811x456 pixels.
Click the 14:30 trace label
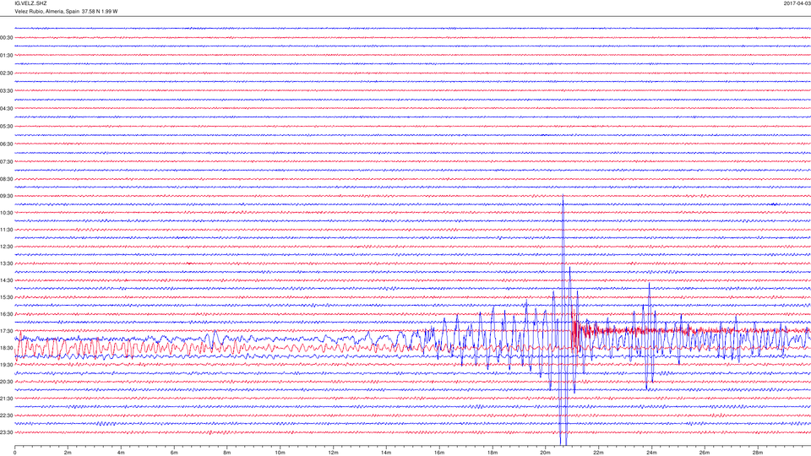click(6, 280)
